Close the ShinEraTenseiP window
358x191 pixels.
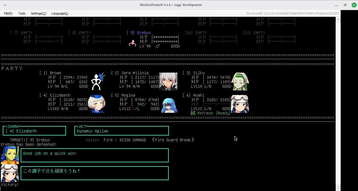354,5
